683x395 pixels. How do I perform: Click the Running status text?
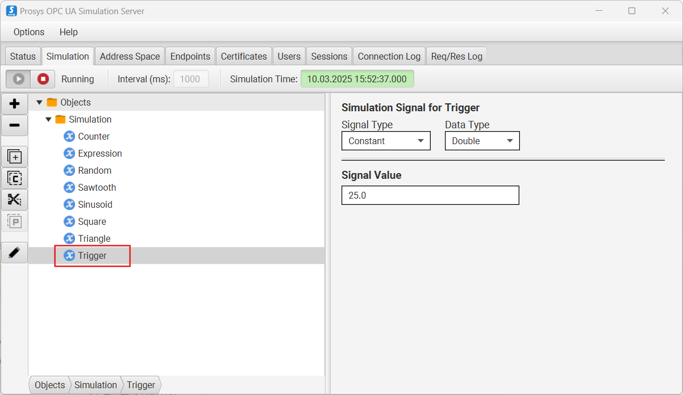[78, 79]
